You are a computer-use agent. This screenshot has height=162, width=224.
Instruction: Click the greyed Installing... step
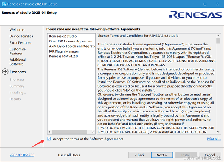(x=18, y=93)
